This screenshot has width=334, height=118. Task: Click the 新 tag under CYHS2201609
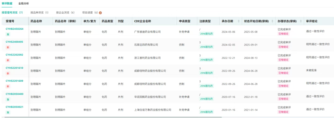coord(8,86)
